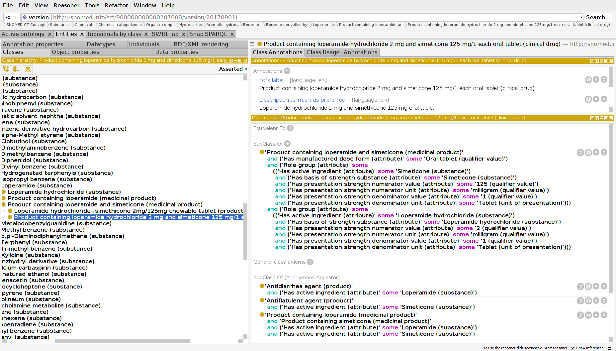Select 'Loperamide hydrochloride (substance)' in the hierarchy
Image resolution: width=616 pixels, height=351 pixels.
pyautogui.click(x=65, y=192)
